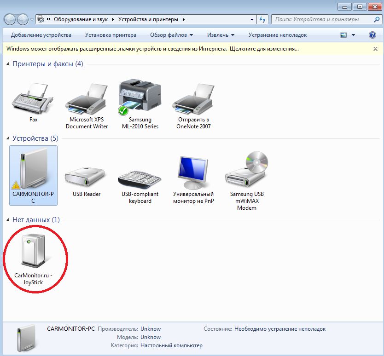Select the OneNote 2007 printer icon
The image size is (384, 356).
pos(193,99)
